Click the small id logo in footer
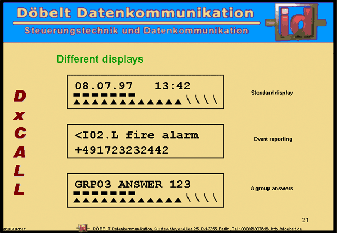Viewport: 337px width, 233px height. coord(83,228)
